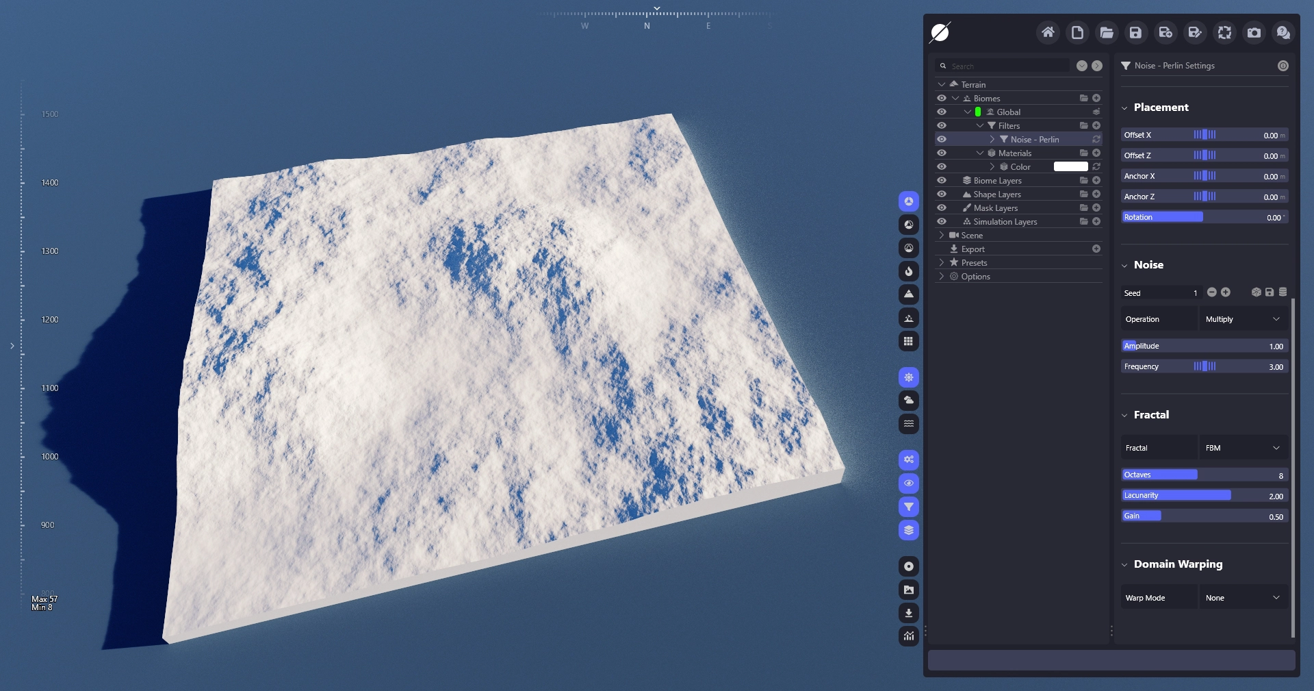Click the refresh arrows icon in top toolbar
Screen dimensions: 1314x691
coord(1224,32)
